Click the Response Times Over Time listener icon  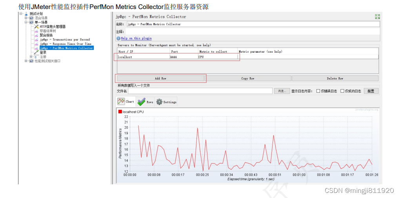pos(36,44)
